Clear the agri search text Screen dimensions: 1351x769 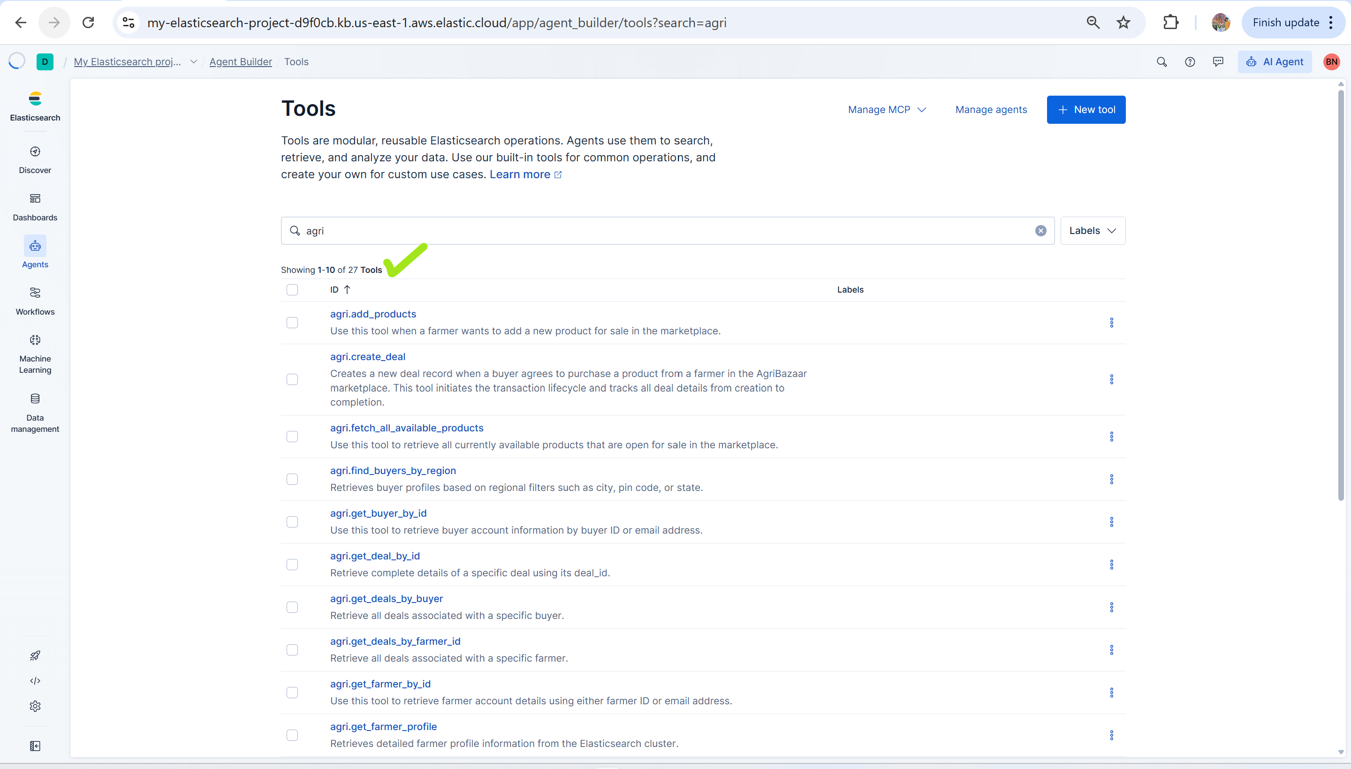pos(1040,231)
